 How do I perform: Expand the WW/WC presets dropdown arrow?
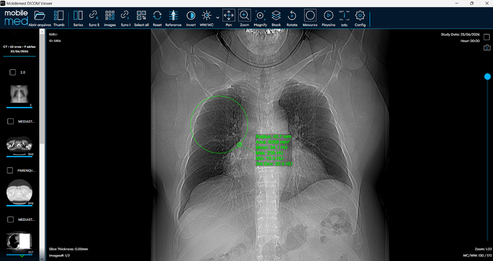click(x=218, y=18)
